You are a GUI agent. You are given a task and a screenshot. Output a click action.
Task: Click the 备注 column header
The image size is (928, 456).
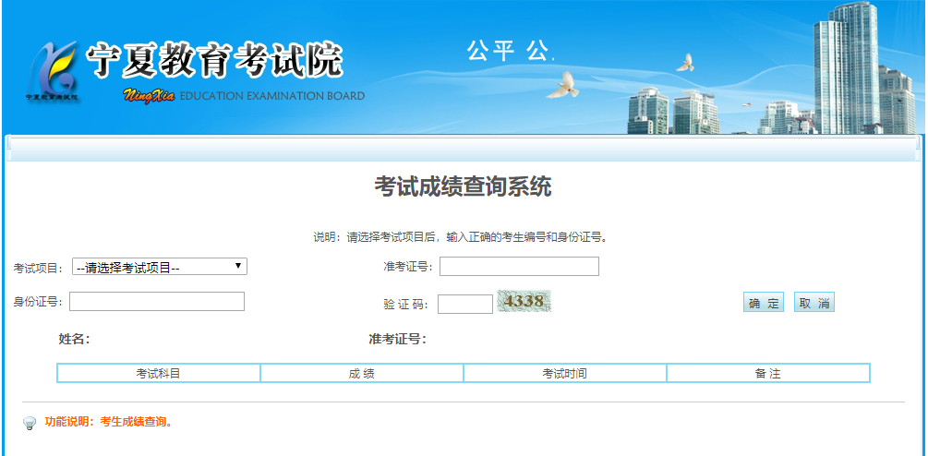click(768, 373)
